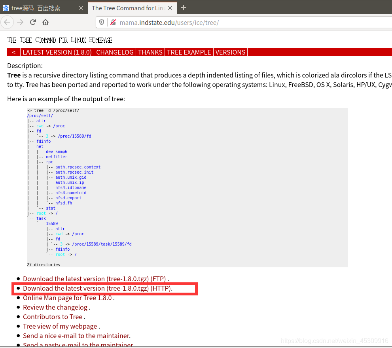Close the 'tree源码_百度搜索' tab

click(x=81, y=8)
